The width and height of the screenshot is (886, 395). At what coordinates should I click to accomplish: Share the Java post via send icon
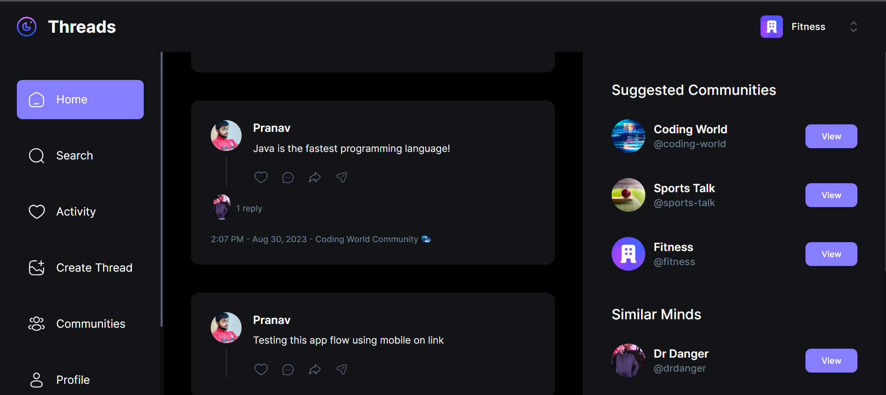[x=342, y=177]
